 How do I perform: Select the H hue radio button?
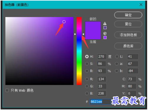(x=87, y=57)
